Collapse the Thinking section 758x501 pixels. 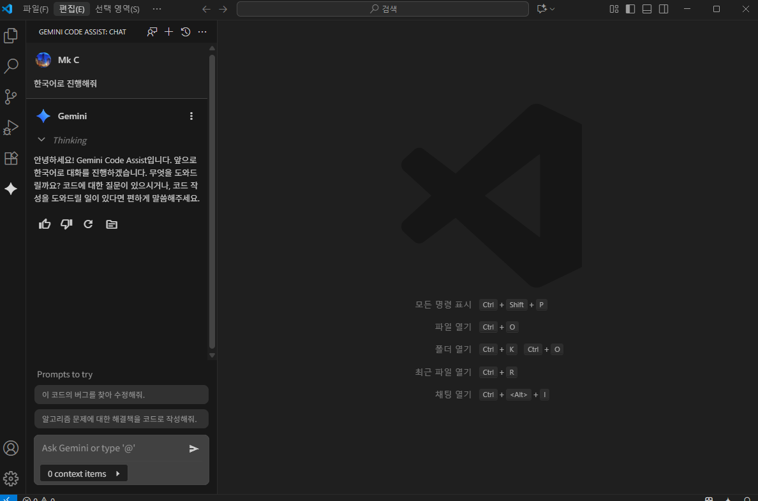pyautogui.click(x=41, y=140)
